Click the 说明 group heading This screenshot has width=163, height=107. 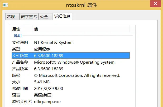(x=18, y=36)
